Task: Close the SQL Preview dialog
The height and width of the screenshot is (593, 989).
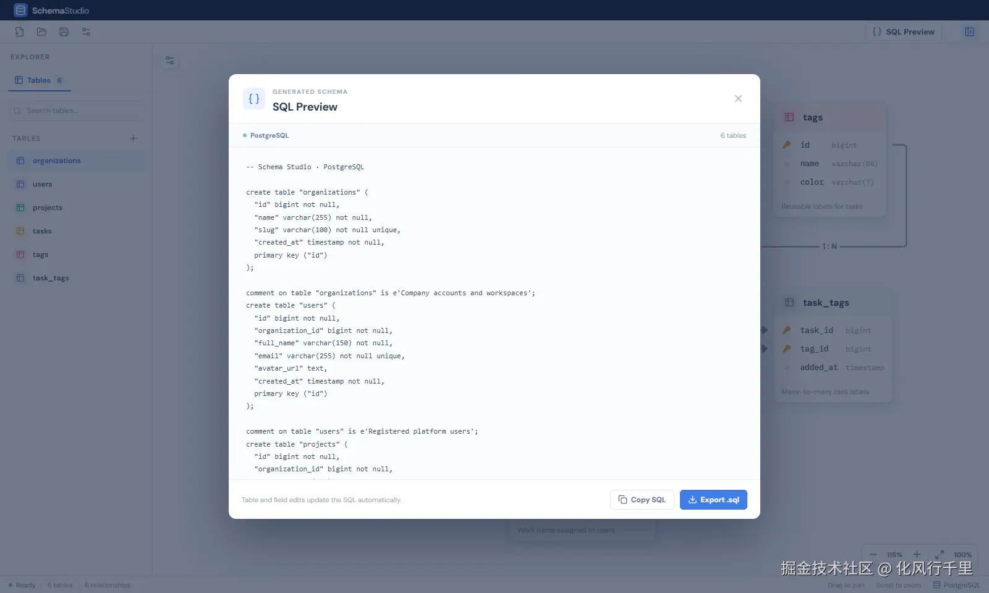Action: pyautogui.click(x=738, y=99)
